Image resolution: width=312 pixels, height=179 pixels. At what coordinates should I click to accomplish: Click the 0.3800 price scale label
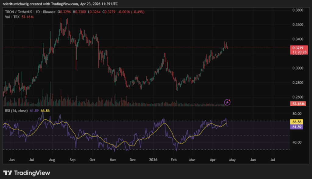point(297,10)
